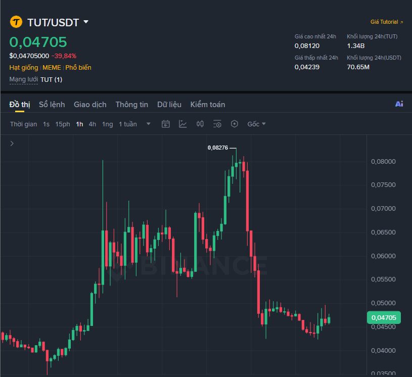
Task: Open the chart display settings icon
Action: [x=217, y=124]
